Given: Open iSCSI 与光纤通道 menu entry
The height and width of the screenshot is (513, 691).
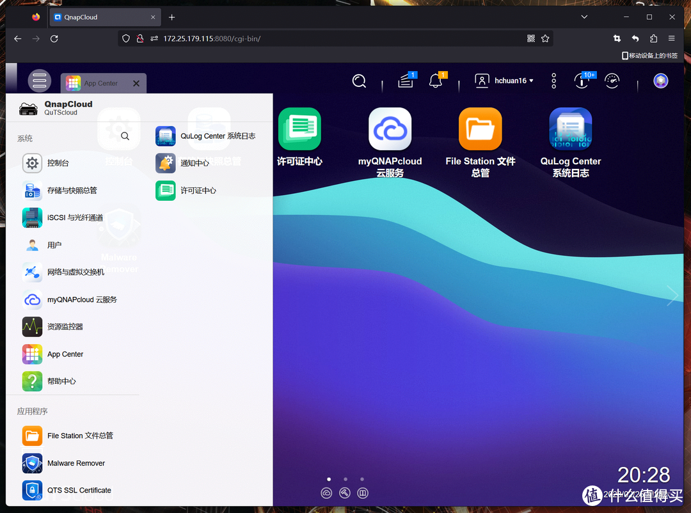Looking at the screenshot, I should pos(63,217).
